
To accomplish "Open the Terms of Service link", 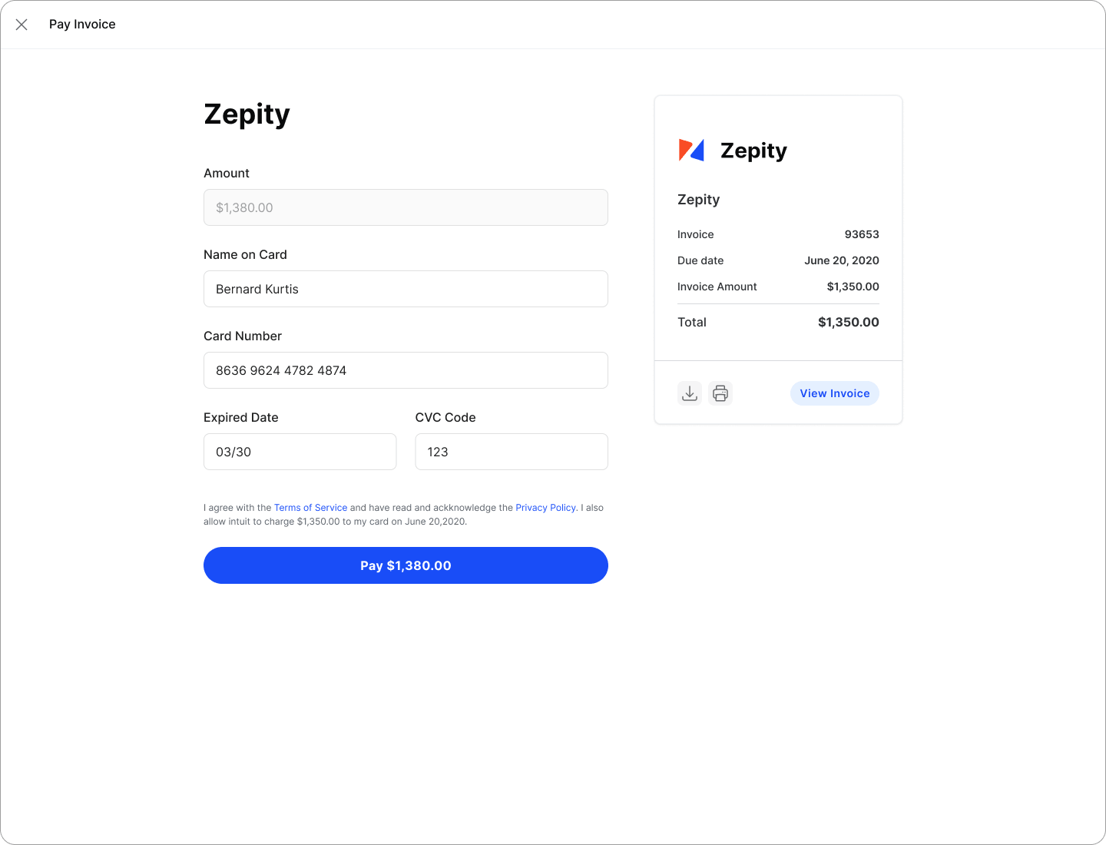I will tap(310, 508).
